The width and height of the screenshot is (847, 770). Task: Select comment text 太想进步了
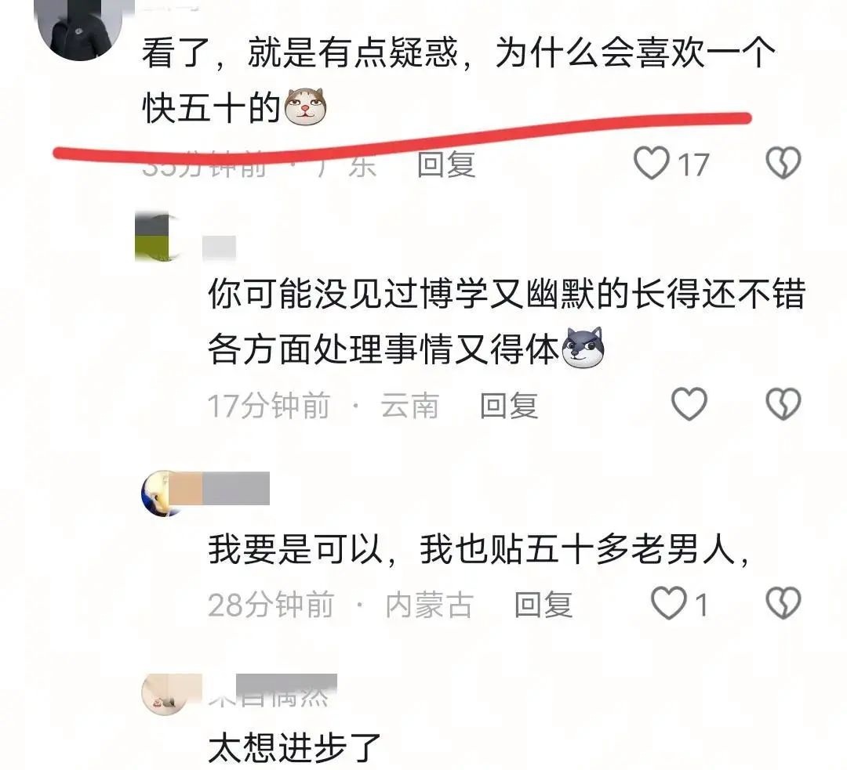295,747
